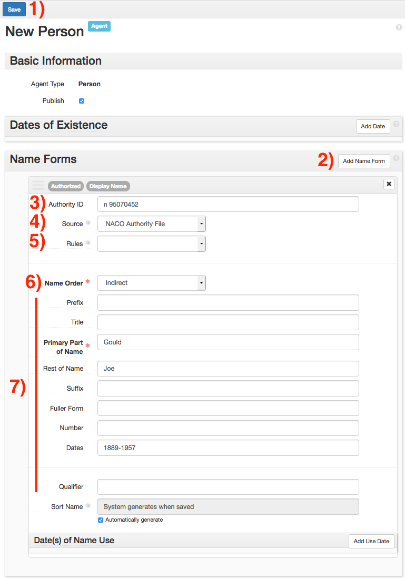This screenshot has width=405, height=580.
Task: Click the Add Name Form button
Action: click(x=363, y=161)
